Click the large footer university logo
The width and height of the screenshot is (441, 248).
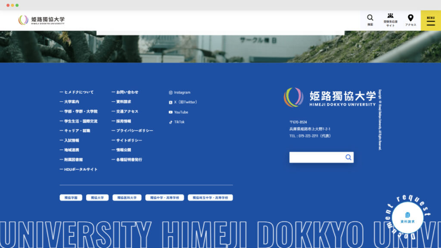pyautogui.click(x=329, y=97)
